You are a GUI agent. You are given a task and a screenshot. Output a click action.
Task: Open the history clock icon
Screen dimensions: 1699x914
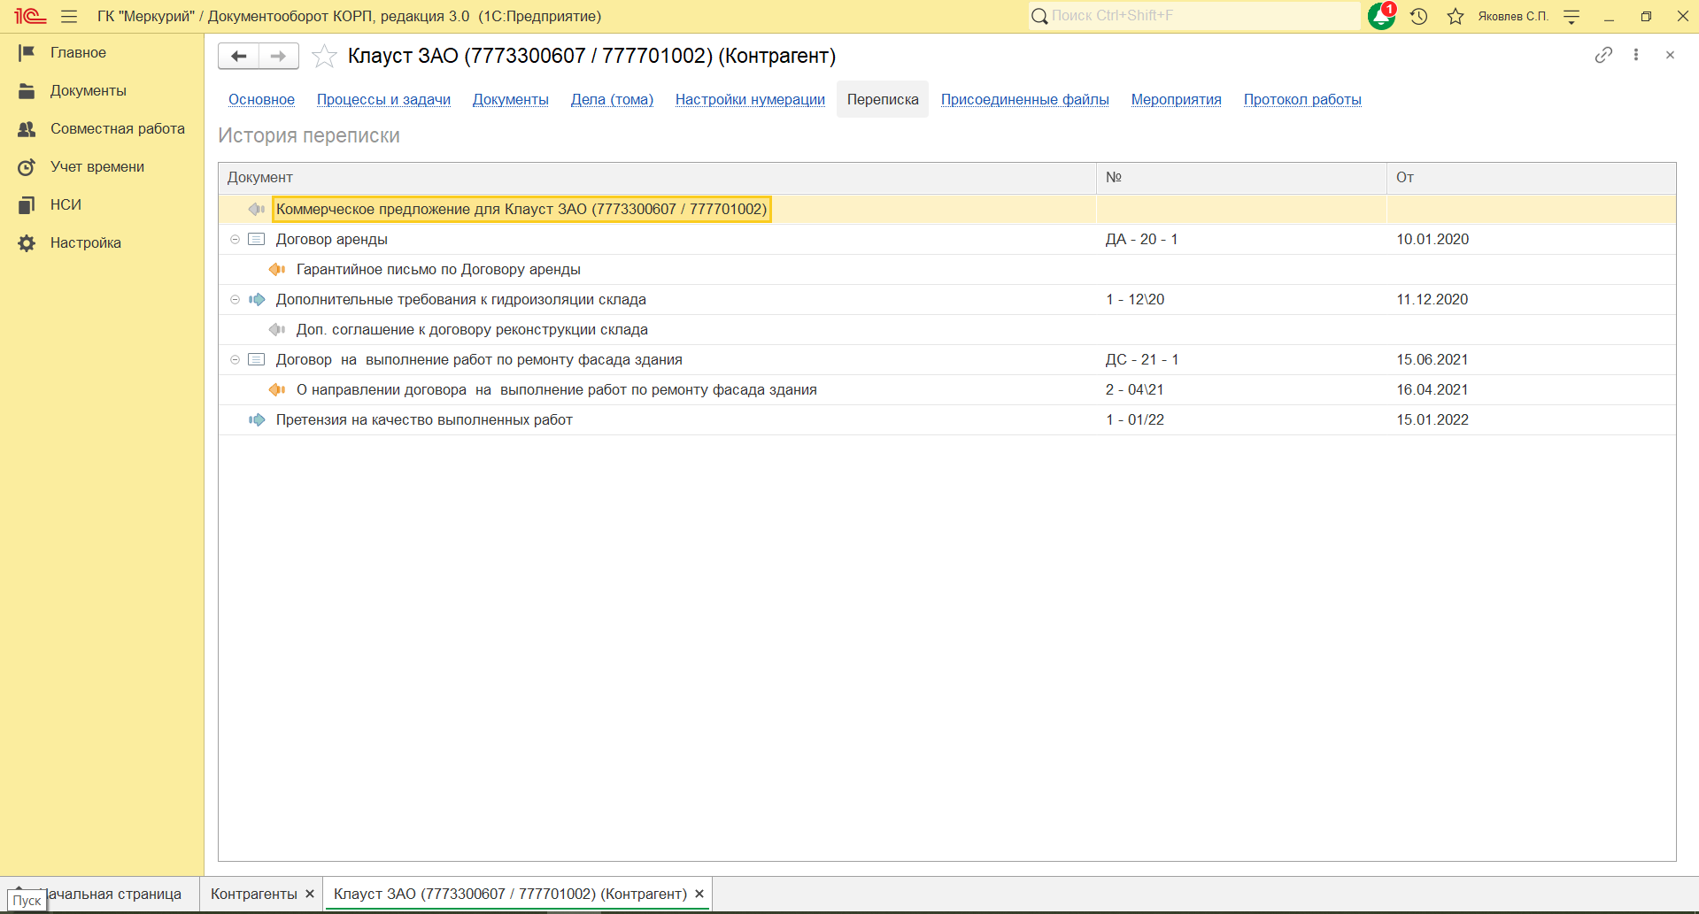point(1419,16)
